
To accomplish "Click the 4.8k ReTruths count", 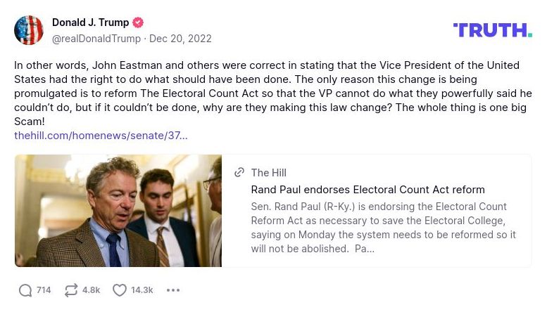I will tap(91, 290).
